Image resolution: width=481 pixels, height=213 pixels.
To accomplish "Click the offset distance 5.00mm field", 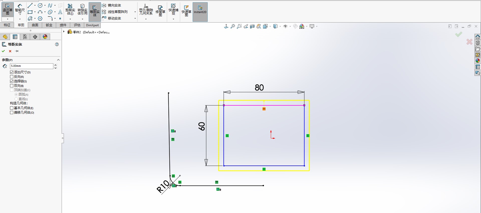I will coord(32,66).
